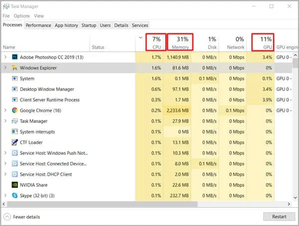
Task: Click the Connected Device service gear icon
Action: (14, 163)
